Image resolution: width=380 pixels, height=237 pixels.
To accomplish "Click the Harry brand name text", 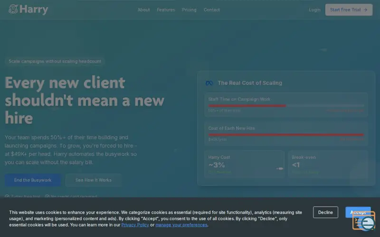I will [34, 9].
